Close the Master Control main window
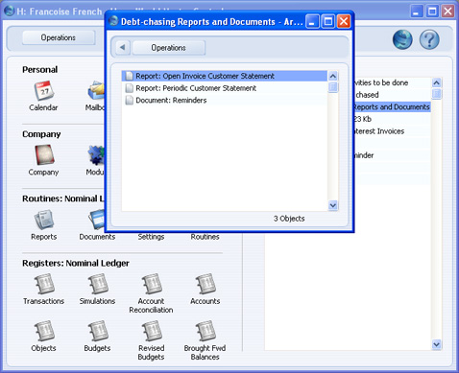This screenshot has height=373, width=459. (447, 12)
